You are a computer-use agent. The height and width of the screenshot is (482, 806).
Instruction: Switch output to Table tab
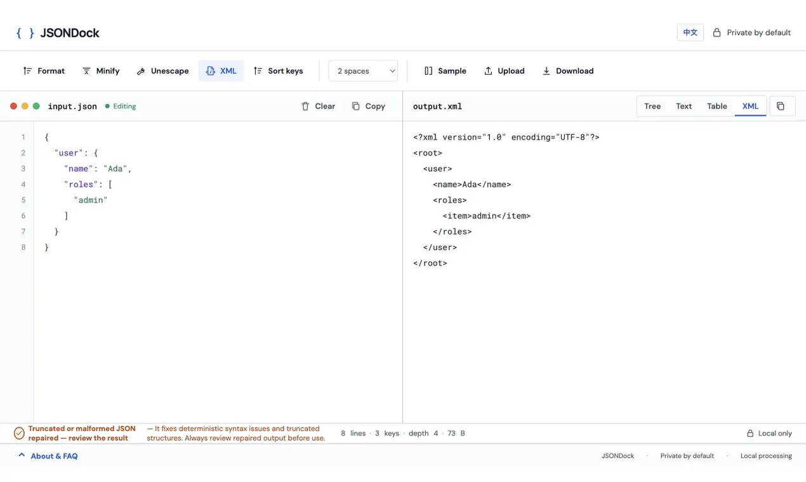tap(717, 106)
